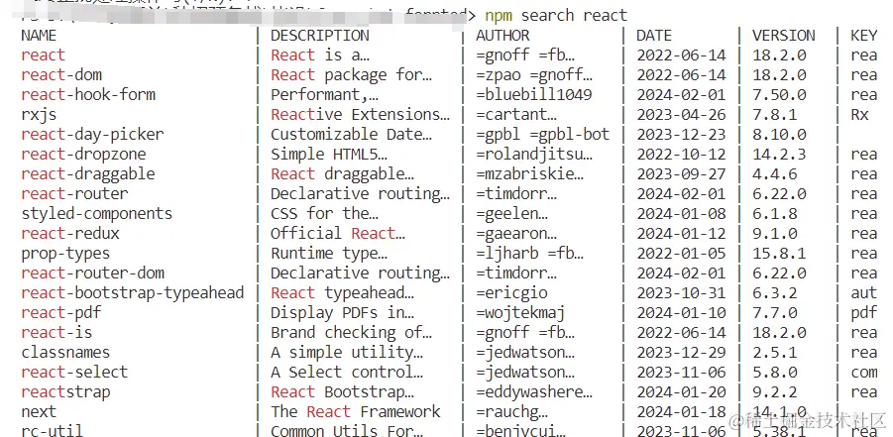Select the AUTHOR column header

[502, 36]
